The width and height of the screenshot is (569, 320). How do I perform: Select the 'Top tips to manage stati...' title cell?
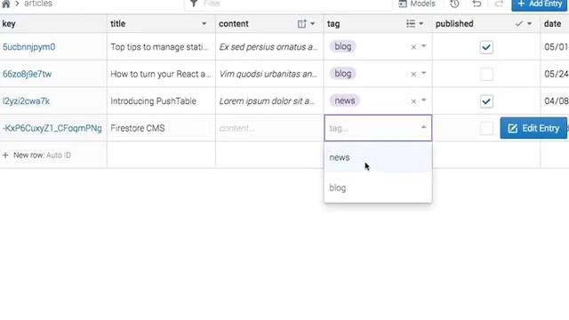(161, 47)
